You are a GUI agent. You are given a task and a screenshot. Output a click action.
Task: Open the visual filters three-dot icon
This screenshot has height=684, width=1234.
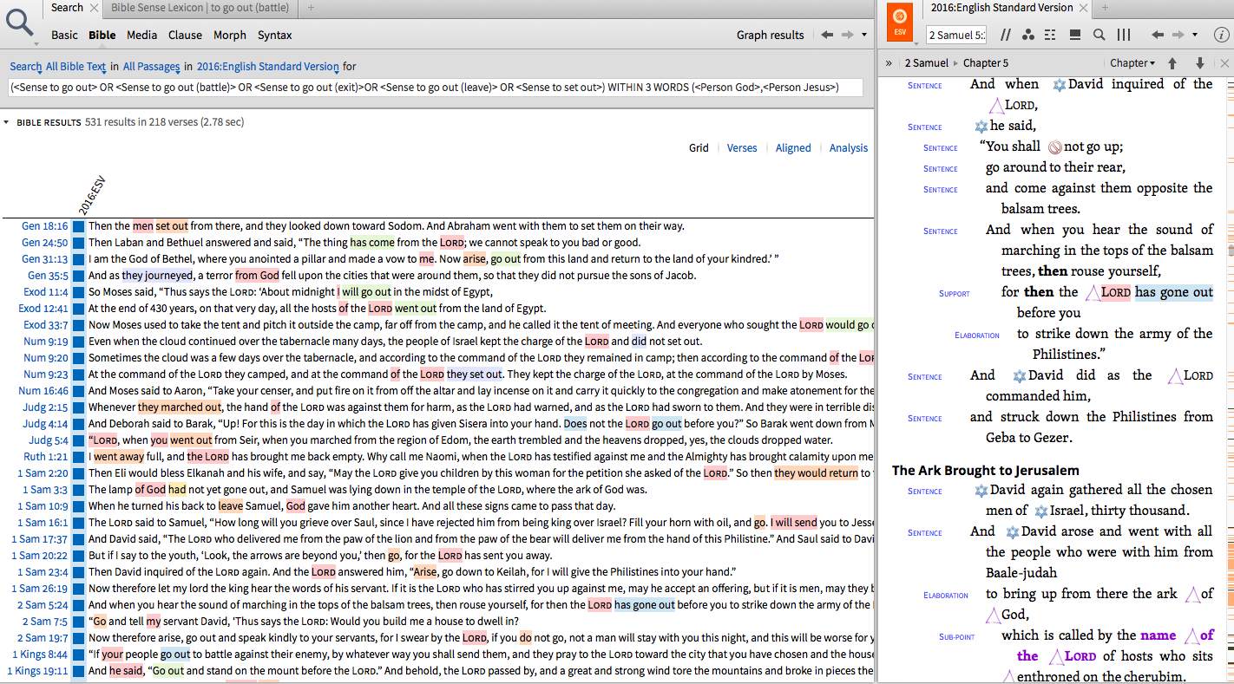(x=1028, y=35)
